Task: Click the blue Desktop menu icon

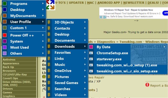Action: pos(5,9)
